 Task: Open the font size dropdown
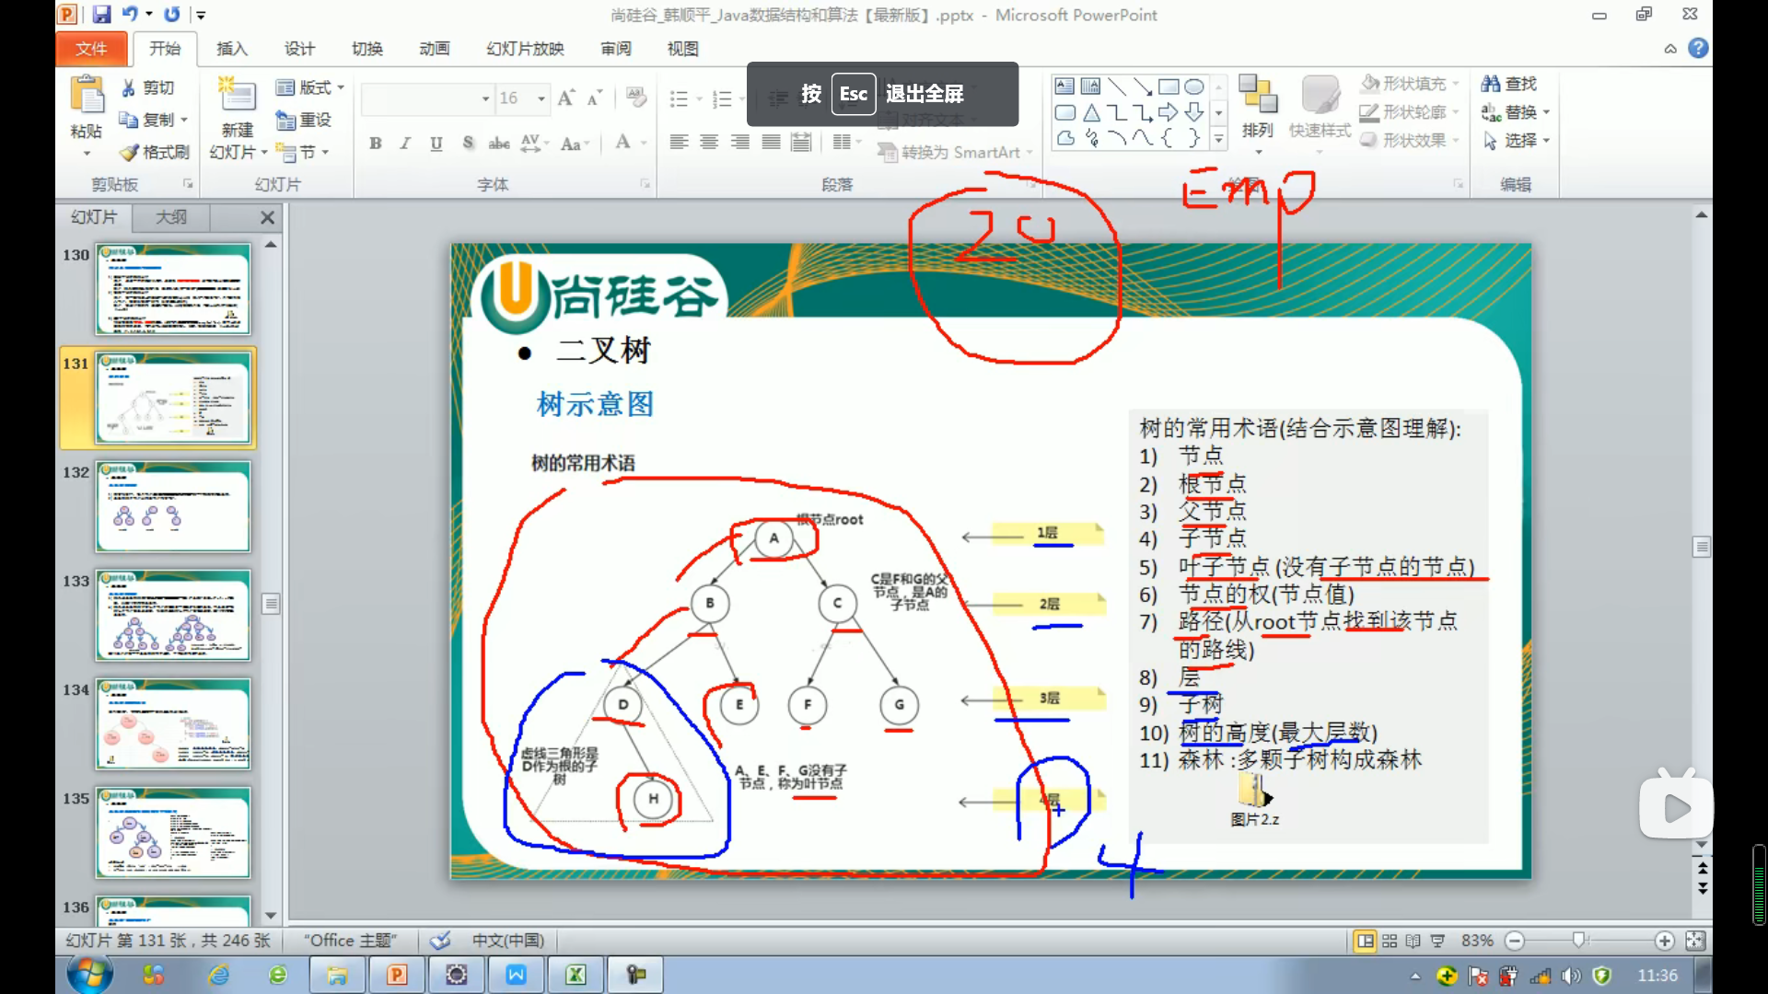(541, 98)
